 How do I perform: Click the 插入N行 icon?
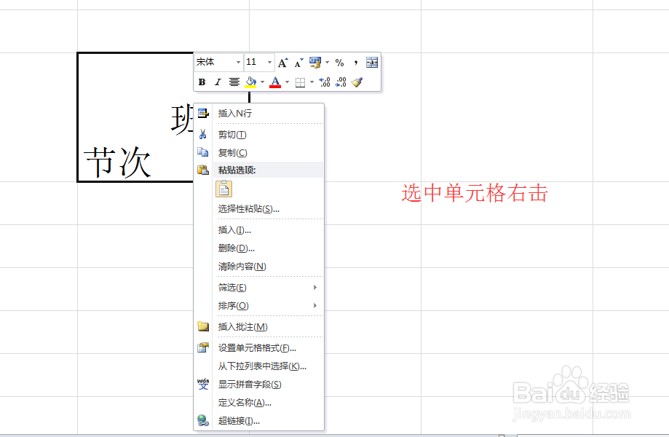[x=203, y=113]
